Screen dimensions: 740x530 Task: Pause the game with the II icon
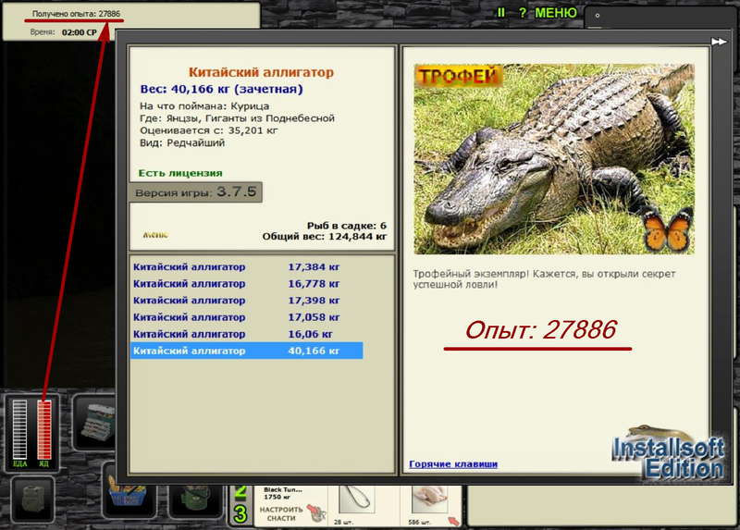click(x=500, y=13)
